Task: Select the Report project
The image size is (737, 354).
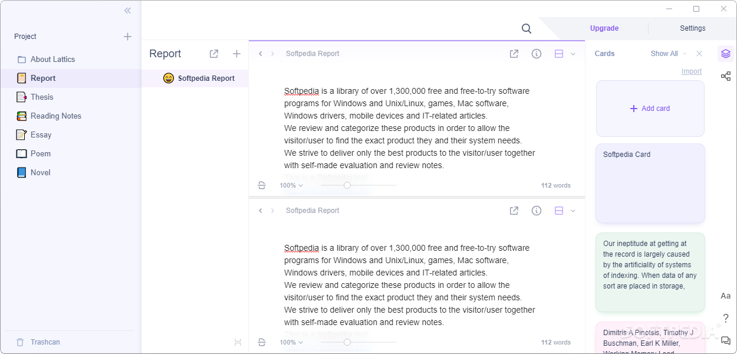Action: [71, 78]
